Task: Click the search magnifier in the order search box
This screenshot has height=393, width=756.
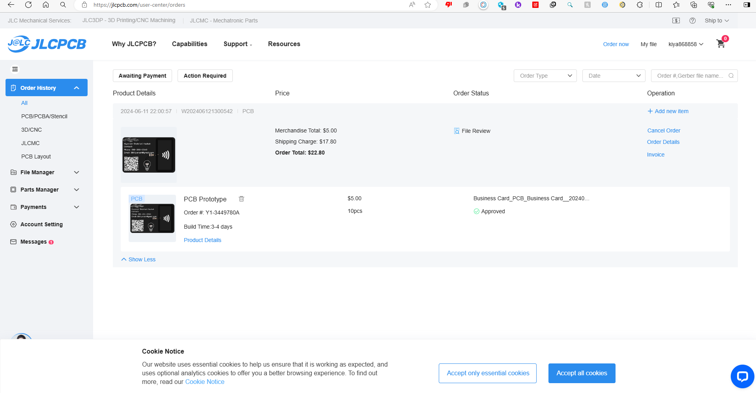Action: tap(731, 76)
